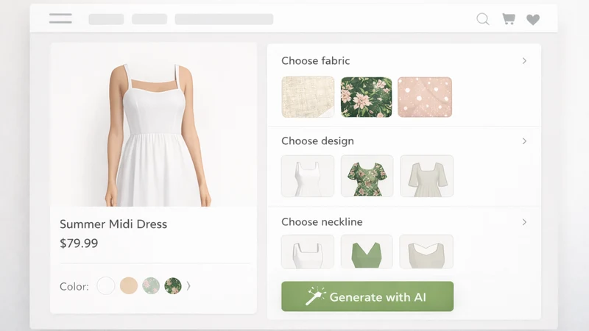Pick the light green floral swatch
This screenshot has width=589, height=331.
pyautogui.click(x=151, y=286)
